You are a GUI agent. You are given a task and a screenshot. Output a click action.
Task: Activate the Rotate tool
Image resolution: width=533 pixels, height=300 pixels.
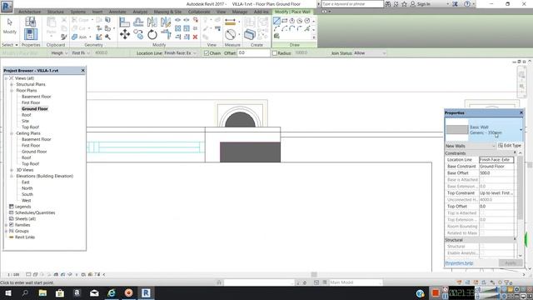[x=152, y=34]
